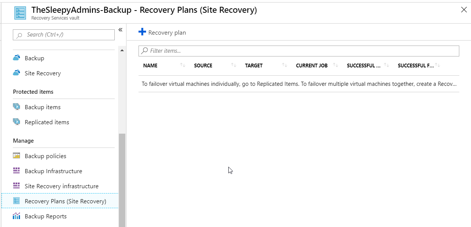Select the Site Recovery cloud icon
Viewport: 471px width, 227px height.
[17, 73]
